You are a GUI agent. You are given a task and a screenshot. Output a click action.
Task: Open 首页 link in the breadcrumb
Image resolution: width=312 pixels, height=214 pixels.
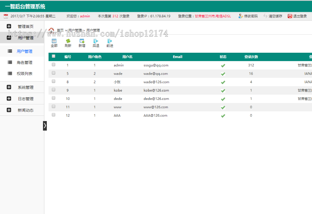59,30
